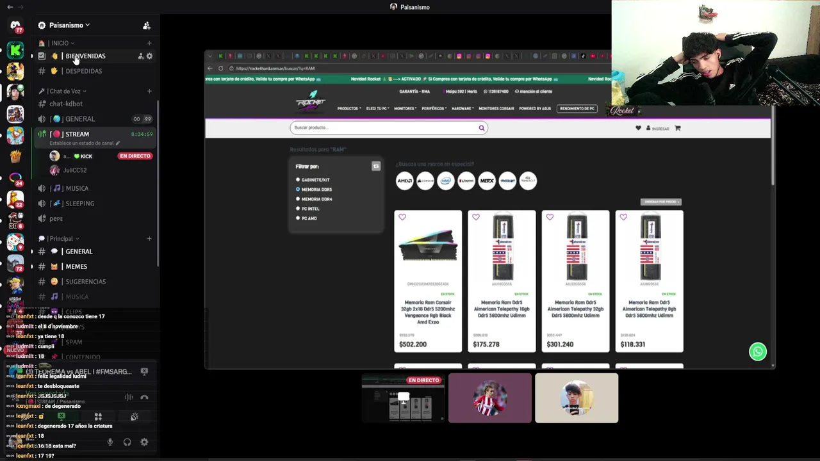Favorite the Telepathy 16gb Ddr5 memory
The width and height of the screenshot is (820, 461).
click(x=476, y=217)
